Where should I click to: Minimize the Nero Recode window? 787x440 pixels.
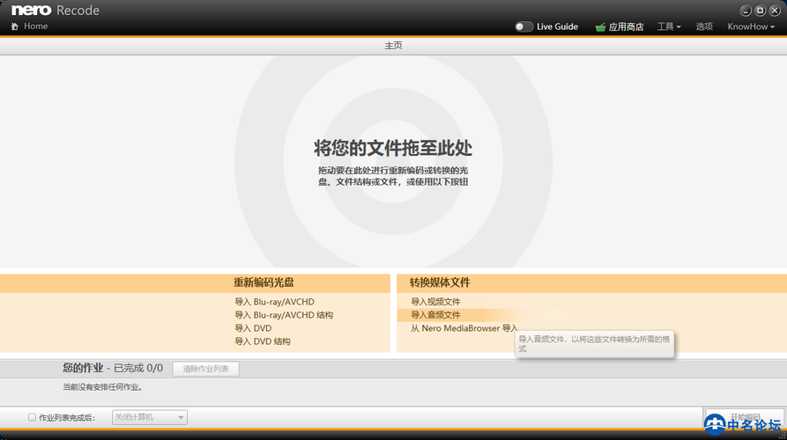point(746,11)
